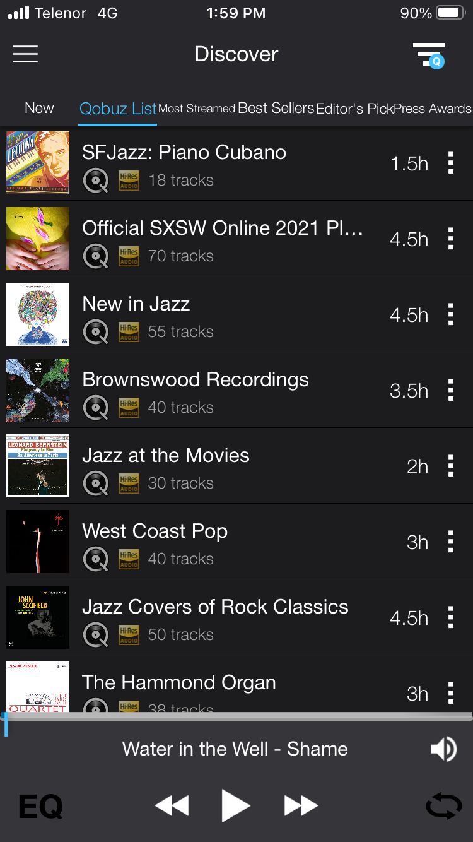Switch to the New tab
The width and height of the screenshot is (473, 842).
[x=39, y=108]
